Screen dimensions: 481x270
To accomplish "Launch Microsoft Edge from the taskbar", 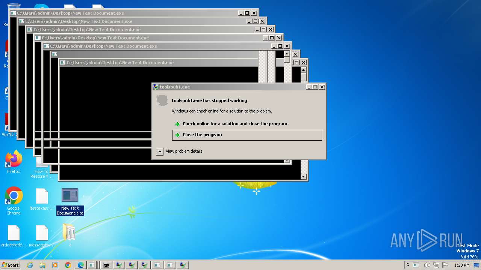I will click(x=81, y=265).
